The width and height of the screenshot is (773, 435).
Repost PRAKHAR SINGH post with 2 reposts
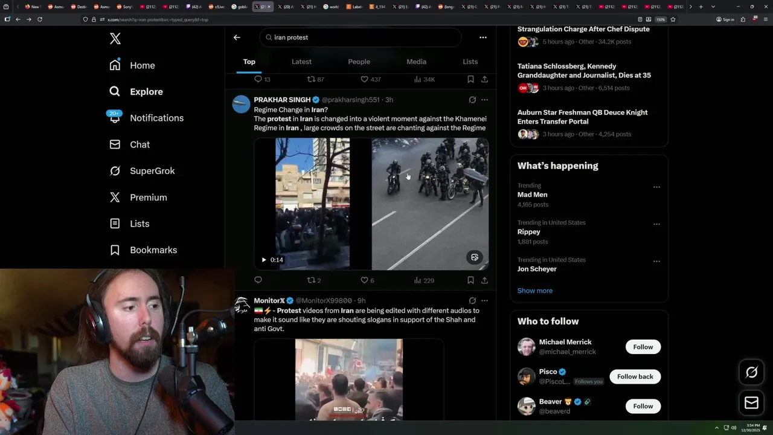314,280
